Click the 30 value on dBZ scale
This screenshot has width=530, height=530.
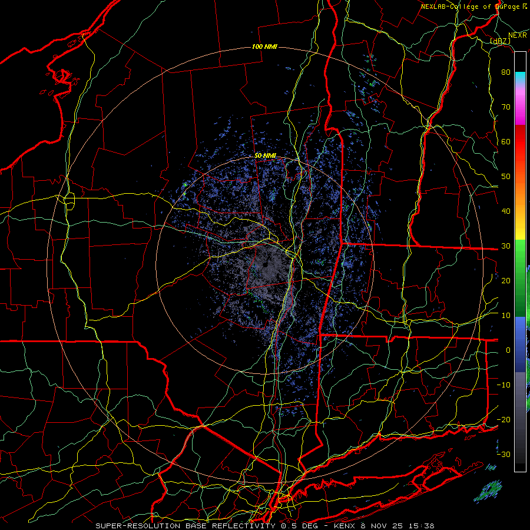[x=506, y=246]
